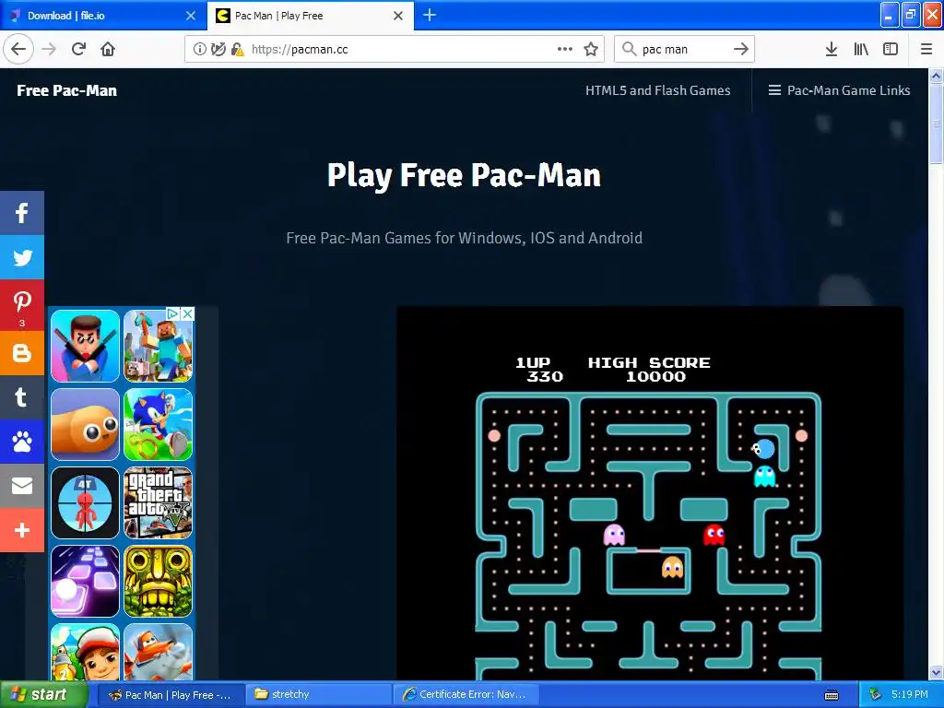Click the pink ghost in the maze
The width and height of the screenshot is (944, 708).
tap(614, 535)
